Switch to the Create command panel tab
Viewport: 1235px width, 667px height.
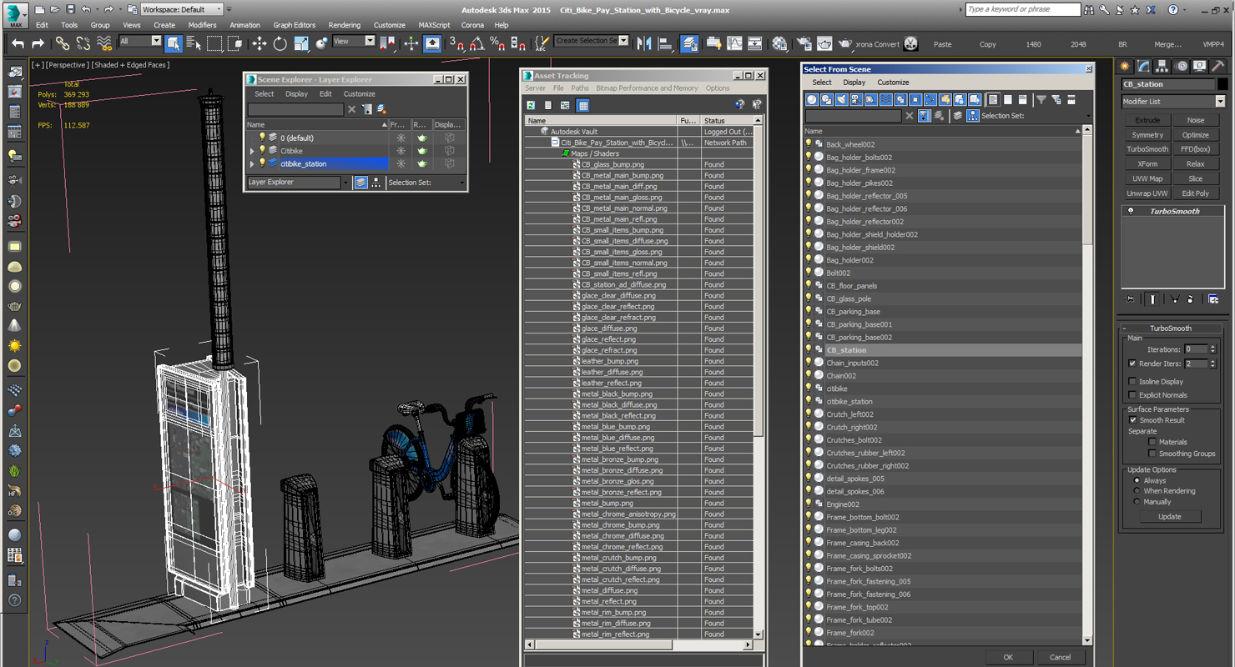click(x=1125, y=66)
